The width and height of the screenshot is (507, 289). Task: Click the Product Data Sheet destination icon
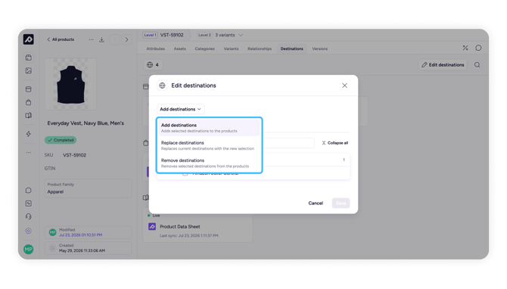pos(152,226)
